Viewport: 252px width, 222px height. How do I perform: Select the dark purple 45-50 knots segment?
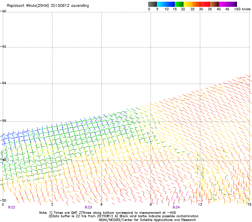click(x=232, y=4)
